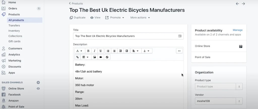Open the More actions dropdown
Screen dimensions: 258x109
click(140, 18)
